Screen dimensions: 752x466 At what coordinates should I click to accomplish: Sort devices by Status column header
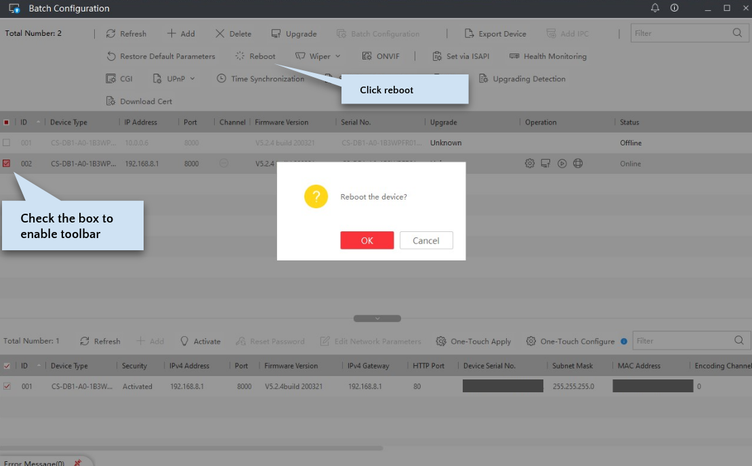(x=629, y=122)
